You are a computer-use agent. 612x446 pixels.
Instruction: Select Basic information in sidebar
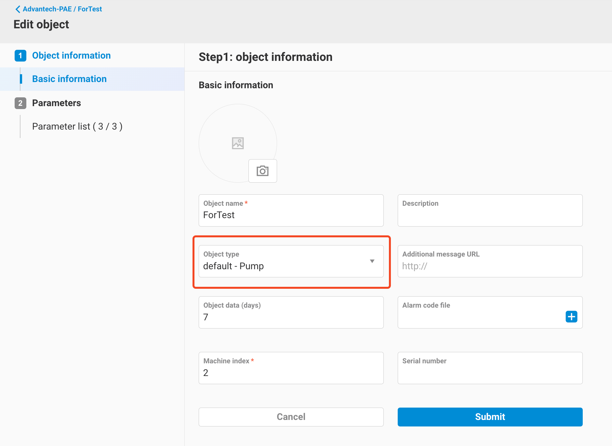(69, 79)
